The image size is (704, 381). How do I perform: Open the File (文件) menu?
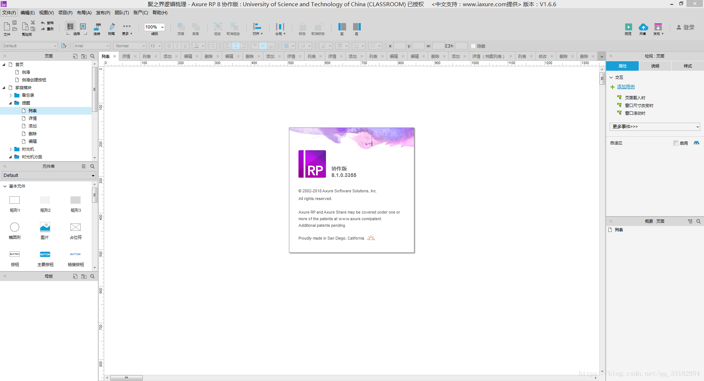[9, 13]
